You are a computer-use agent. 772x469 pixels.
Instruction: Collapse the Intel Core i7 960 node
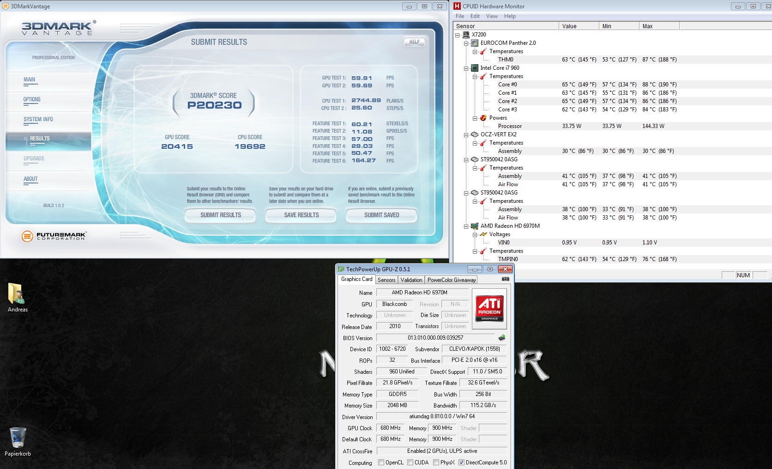point(466,68)
